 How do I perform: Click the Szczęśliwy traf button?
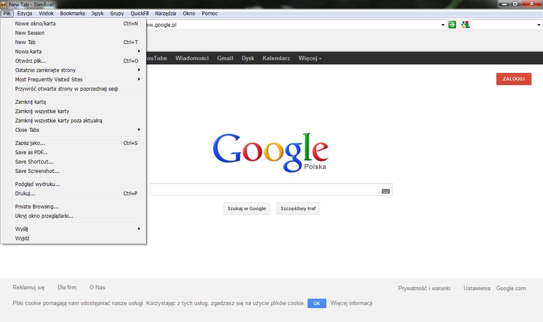(x=298, y=208)
